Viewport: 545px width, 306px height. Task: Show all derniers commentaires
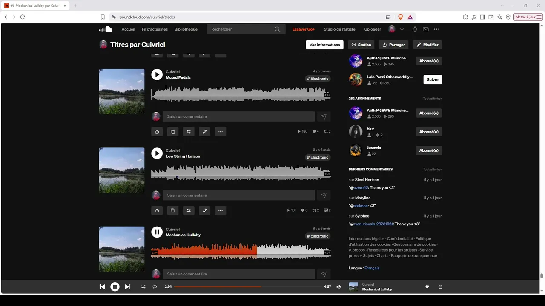coord(432,170)
